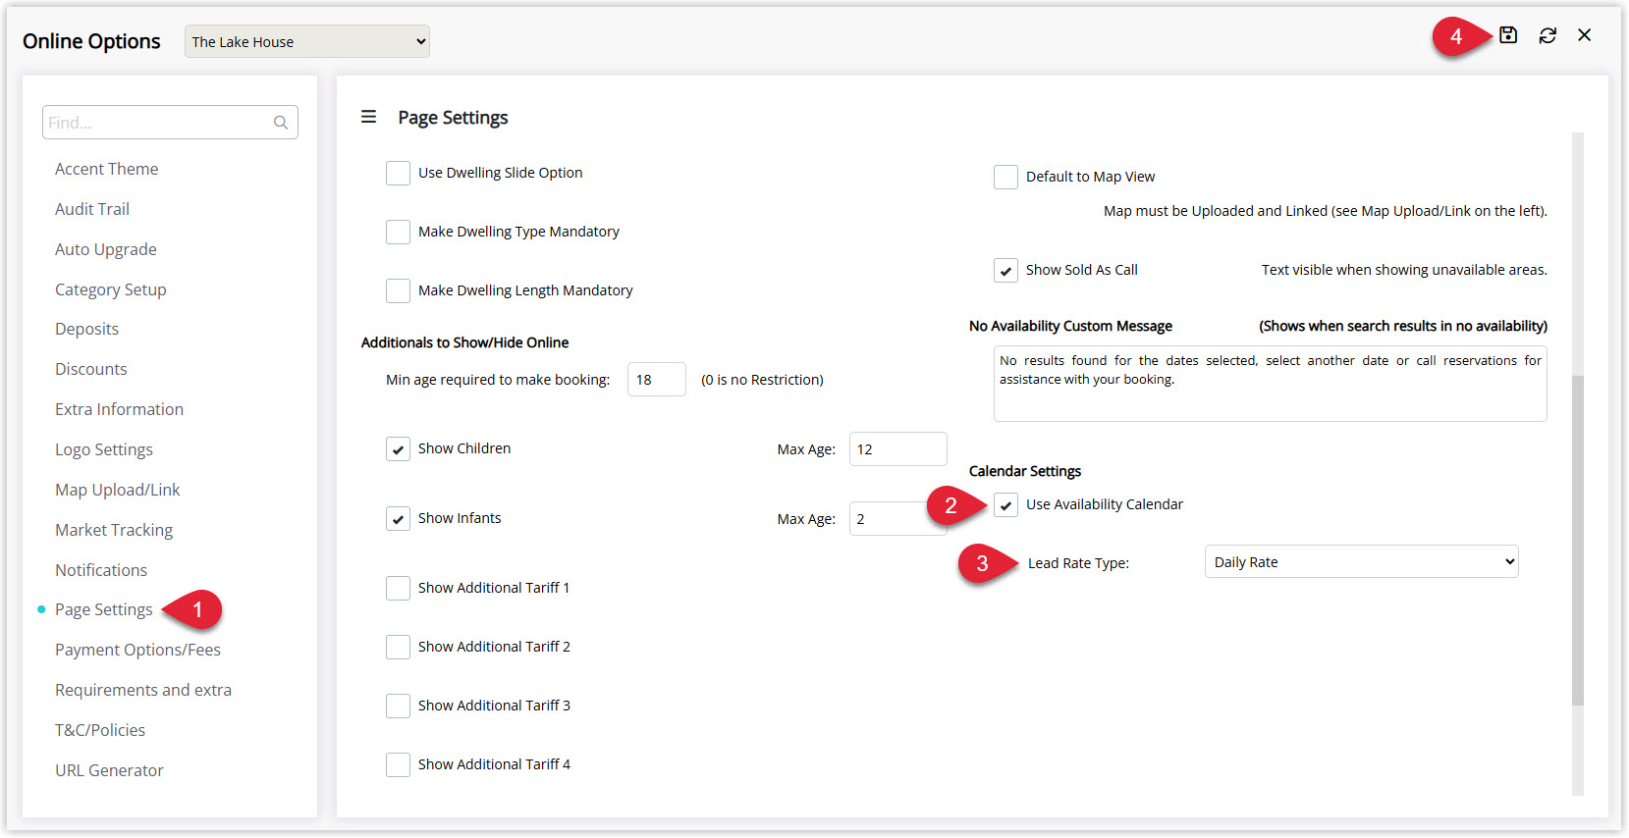Open Accent Theme in sidebar
The image size is (1629, 838).
coord(106,169)
